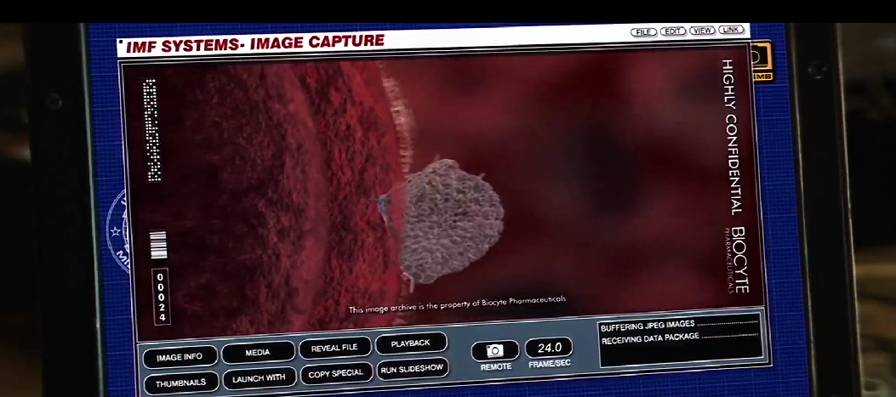Screen dimensions: 896x397
Task: Start PLAYBACK
Action: [410, 343]
